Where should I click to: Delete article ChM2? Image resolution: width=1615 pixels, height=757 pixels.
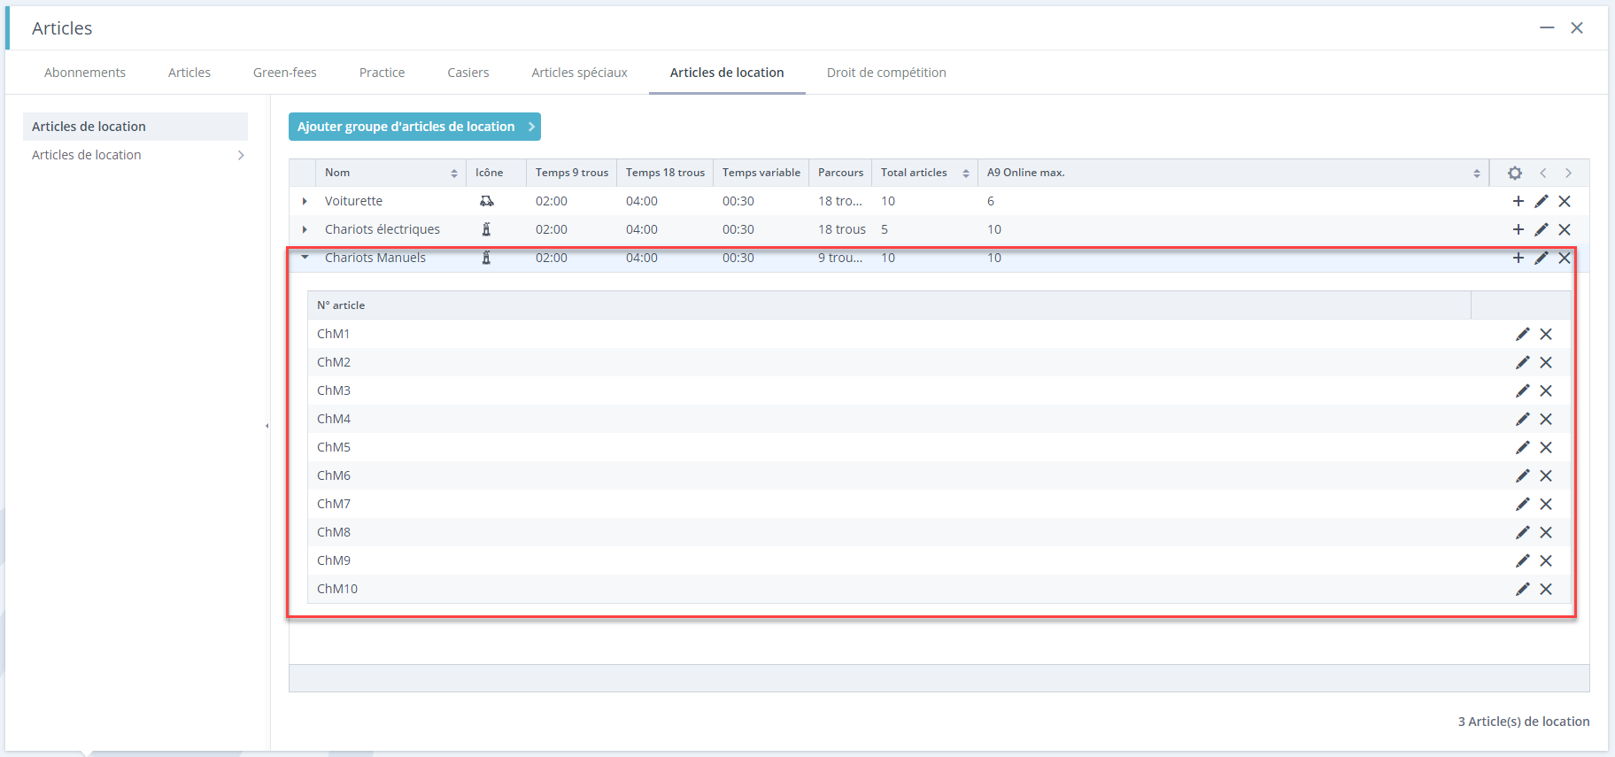(1546, 362)
